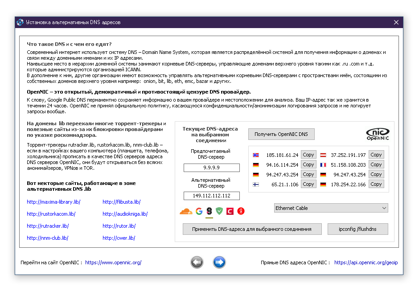
Task: Select the Yandex DNS icon
Action: pyautogui.click(x=241, y=211)
